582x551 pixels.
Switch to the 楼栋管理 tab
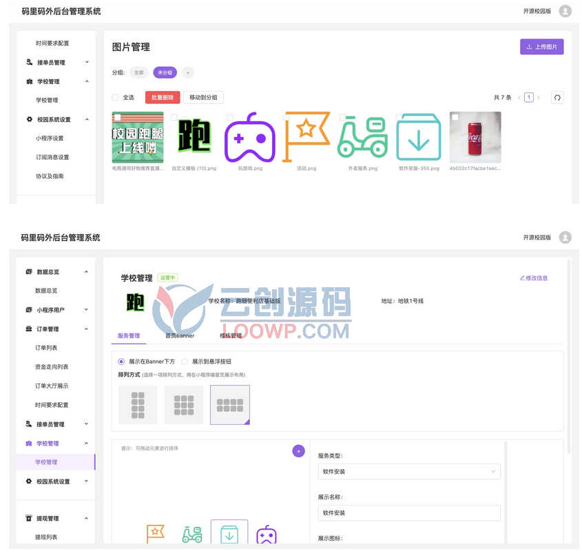click(231, 335)
